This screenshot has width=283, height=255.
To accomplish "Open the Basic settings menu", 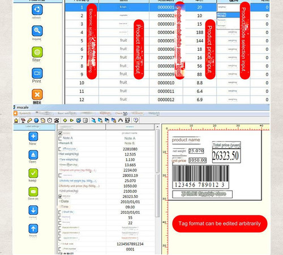I will coord(67,113).
